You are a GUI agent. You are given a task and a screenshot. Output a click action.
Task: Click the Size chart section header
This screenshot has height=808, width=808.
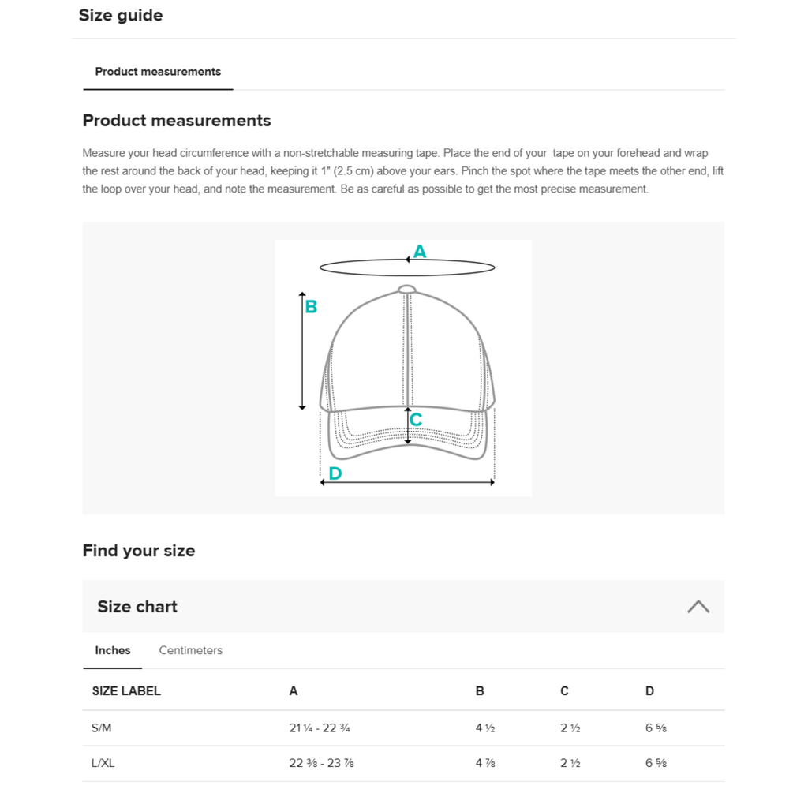click(403, 607)
